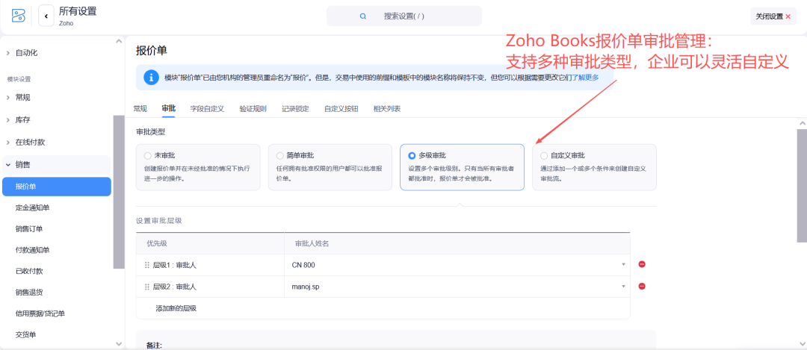Switch to the 常规 tab
Screen dimensions: 807x350
click(x=140, y=108)
